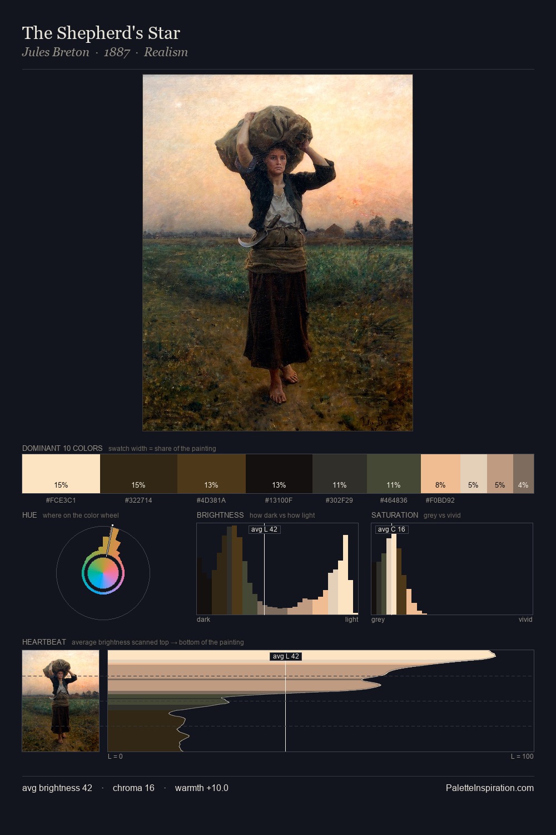This screenshot has width=556, height=835.
Task: Click the 'grey' saturation axis label
Action: coord(378,620)
